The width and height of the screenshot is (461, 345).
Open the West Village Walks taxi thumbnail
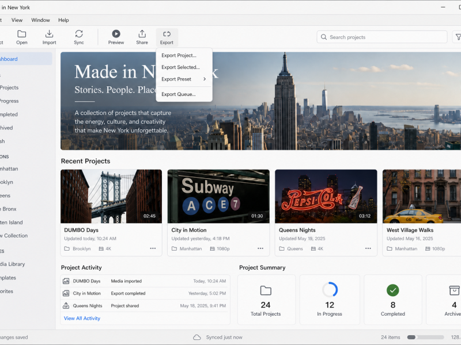coord(422,196)
